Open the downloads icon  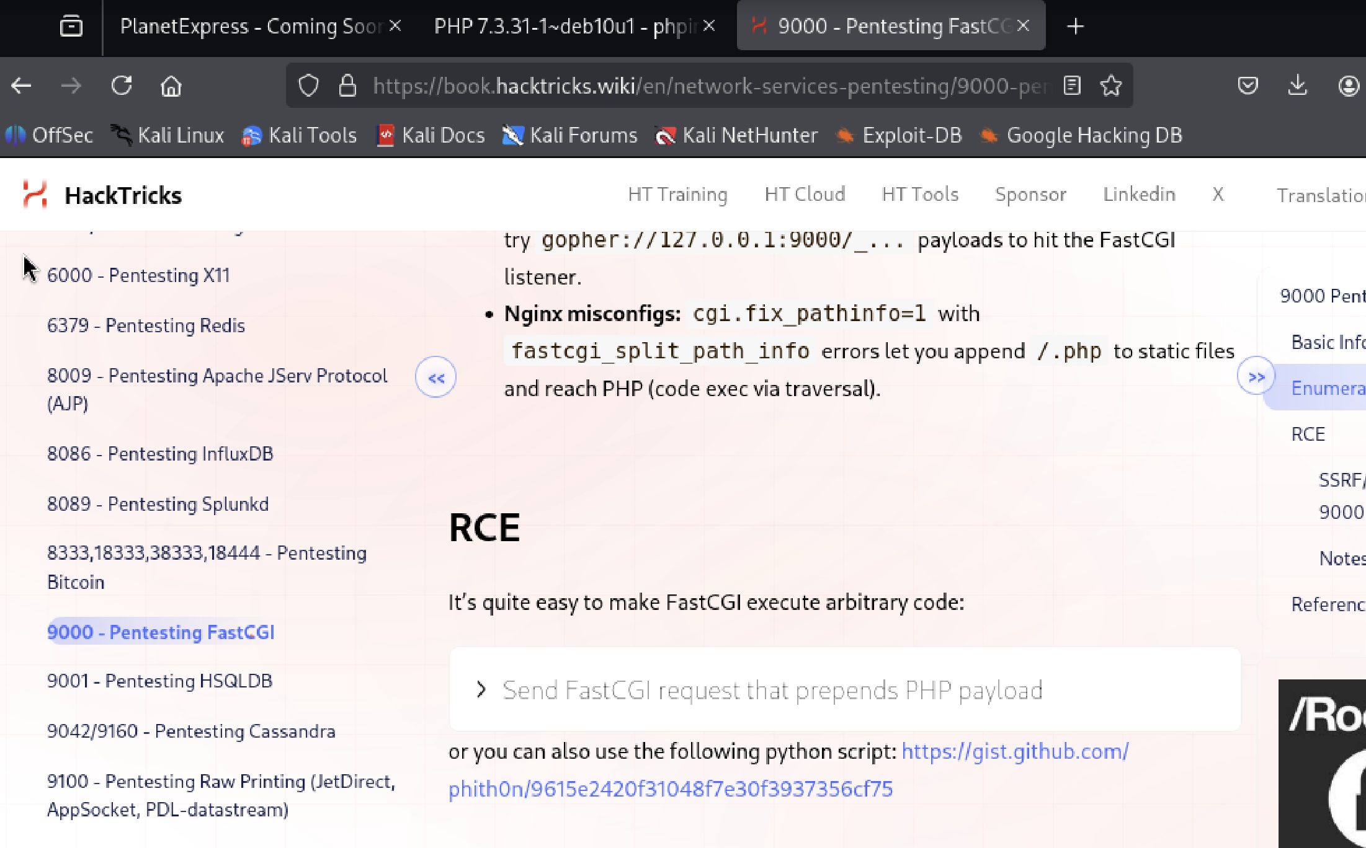coord(1297,86)
